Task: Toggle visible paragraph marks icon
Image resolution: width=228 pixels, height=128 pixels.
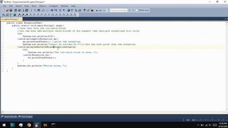Action: click(x=64, y=10)
